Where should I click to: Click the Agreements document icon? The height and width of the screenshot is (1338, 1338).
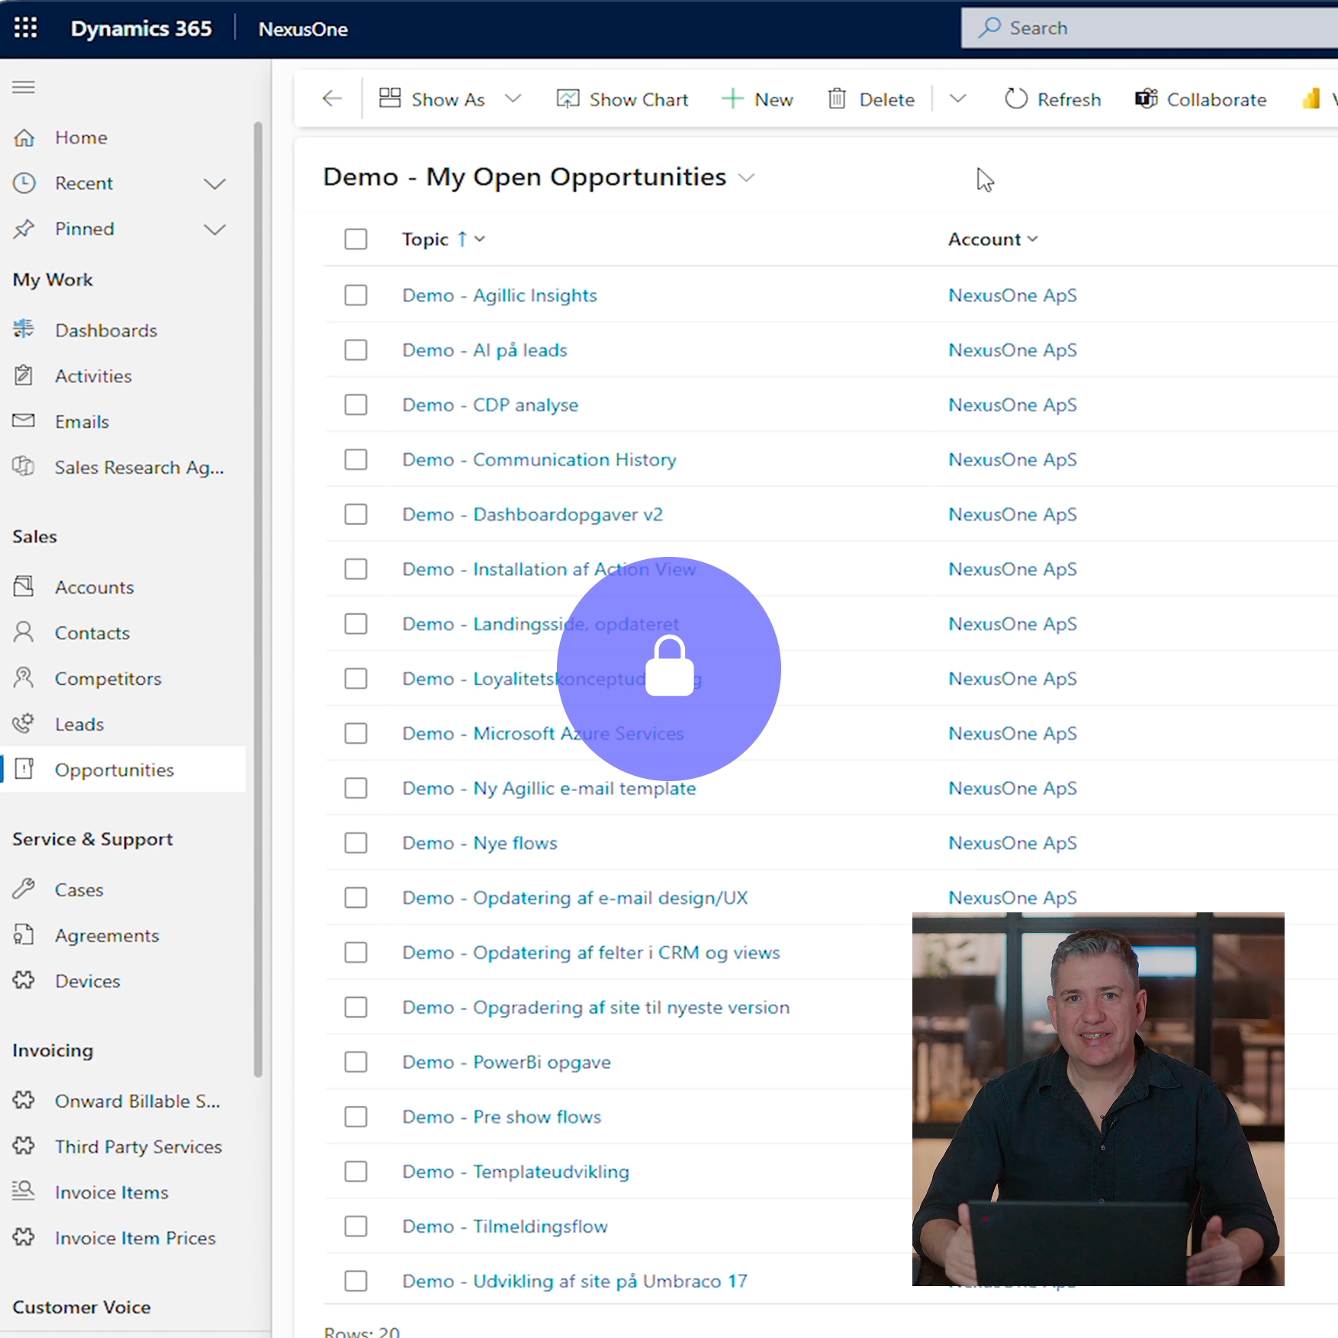[x=24, y=935]
